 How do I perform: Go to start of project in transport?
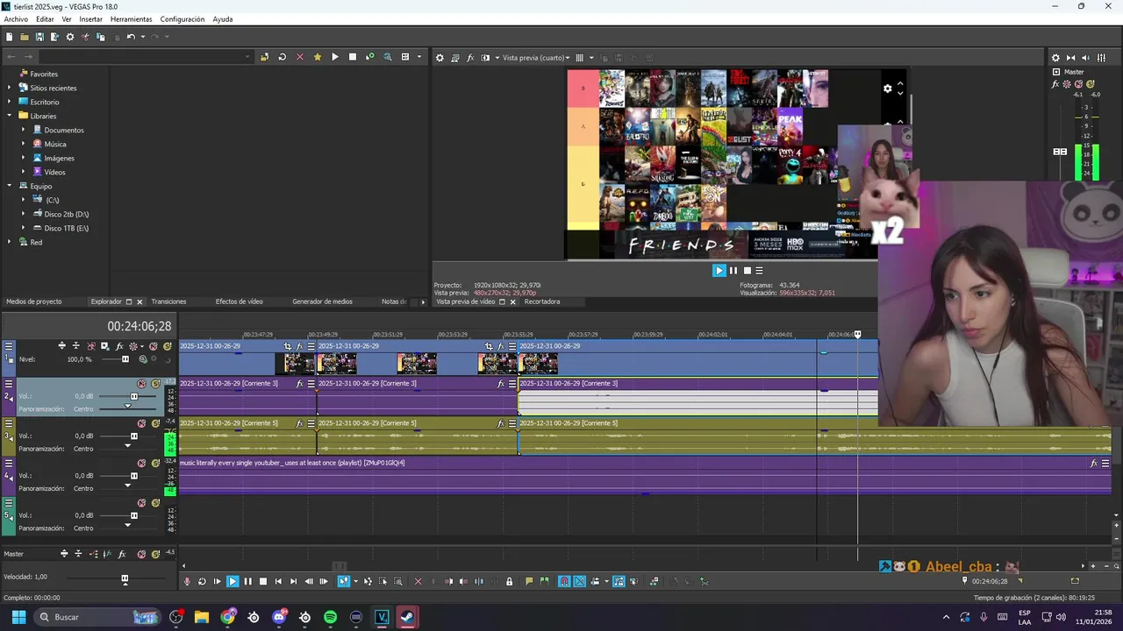tap(278, 581)
